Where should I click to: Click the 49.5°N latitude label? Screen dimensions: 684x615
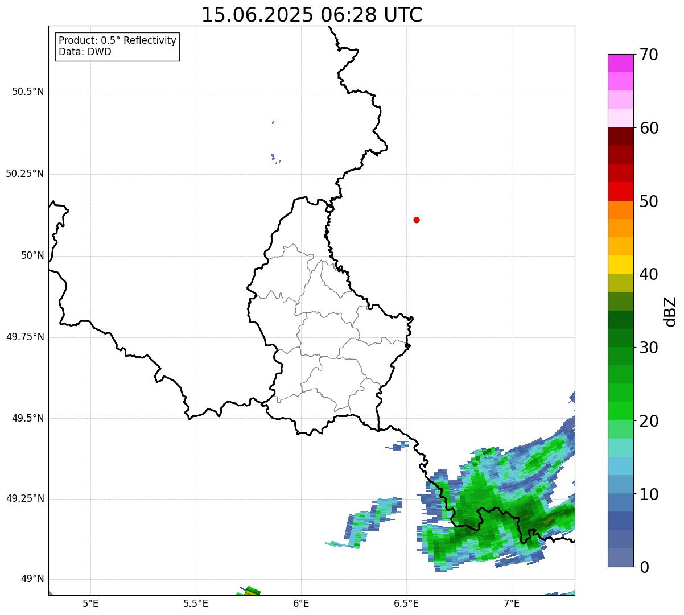coord(28,418)
